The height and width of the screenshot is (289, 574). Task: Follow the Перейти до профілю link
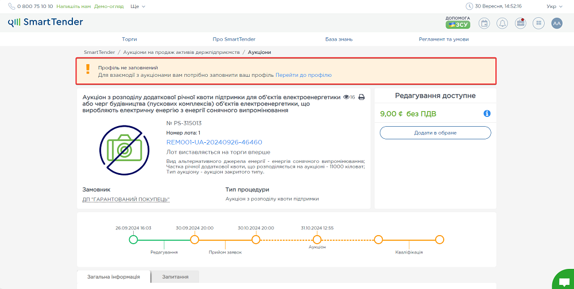[303, 75]
